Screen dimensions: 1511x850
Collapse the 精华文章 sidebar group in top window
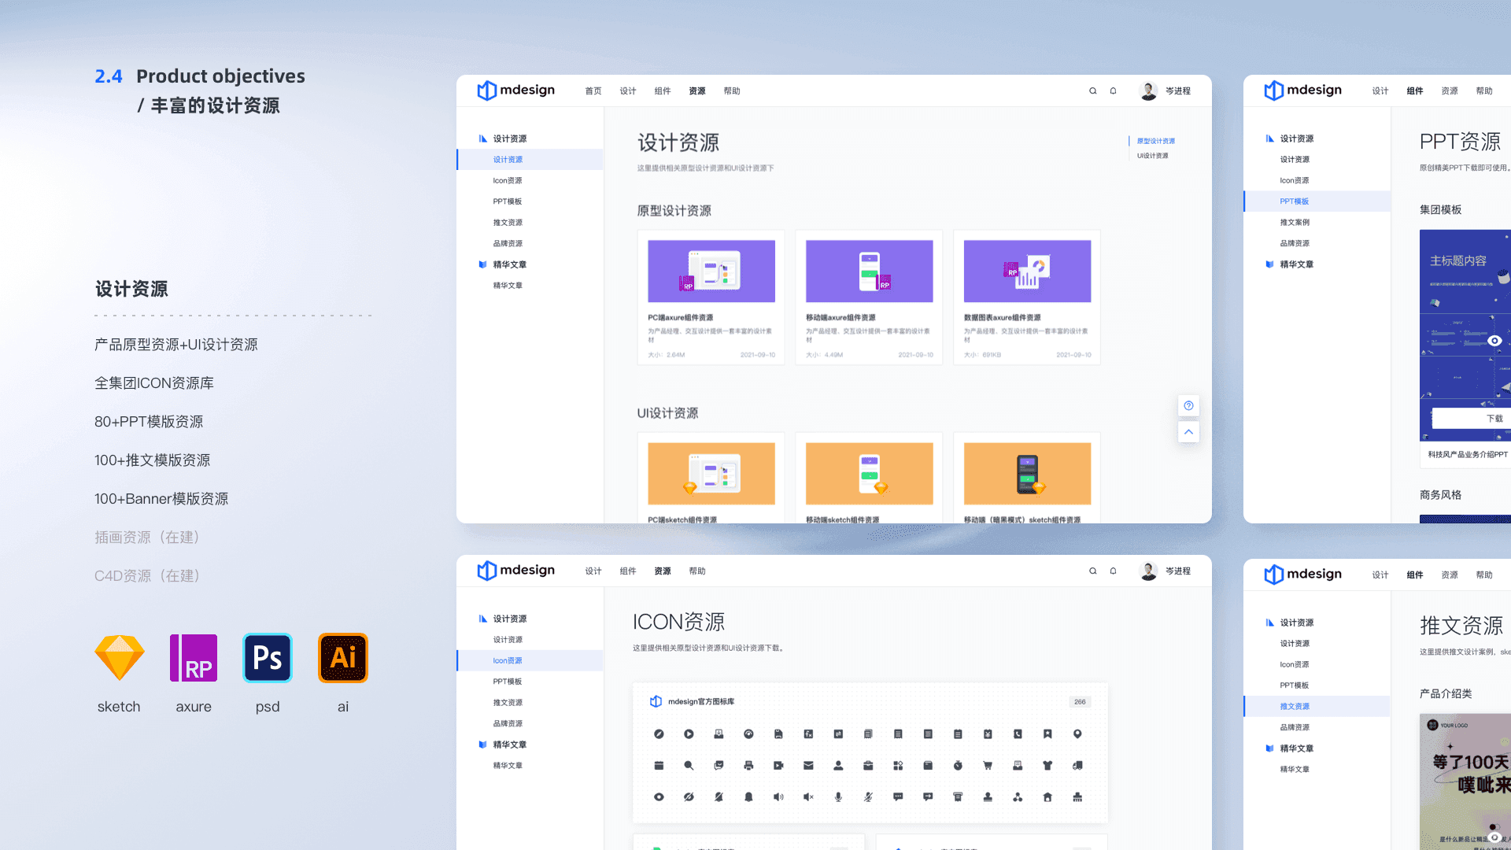509,264
